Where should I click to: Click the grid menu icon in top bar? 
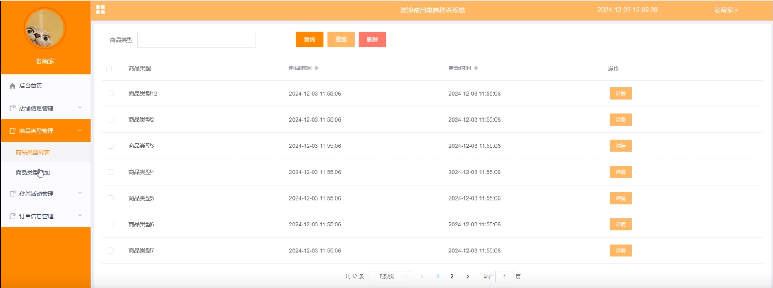pos(100,10)
